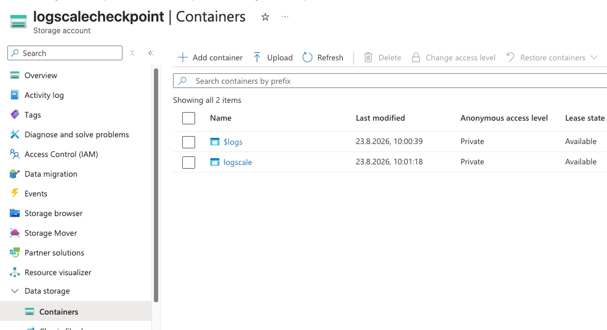Clear the sidebar search with the X icon

coord(132,53)
